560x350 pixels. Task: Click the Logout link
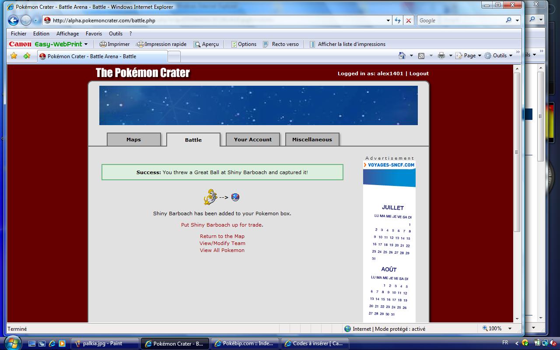419,73
